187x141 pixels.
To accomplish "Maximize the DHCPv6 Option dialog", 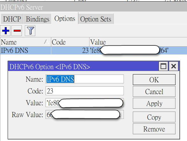I will pyautogui.click(x=163, y=66).
